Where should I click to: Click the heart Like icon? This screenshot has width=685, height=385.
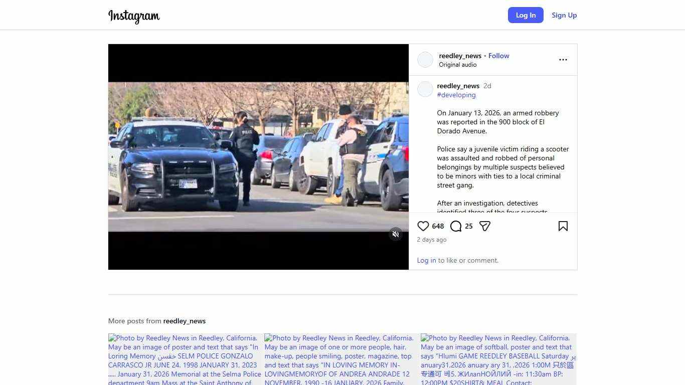(423, 226)
